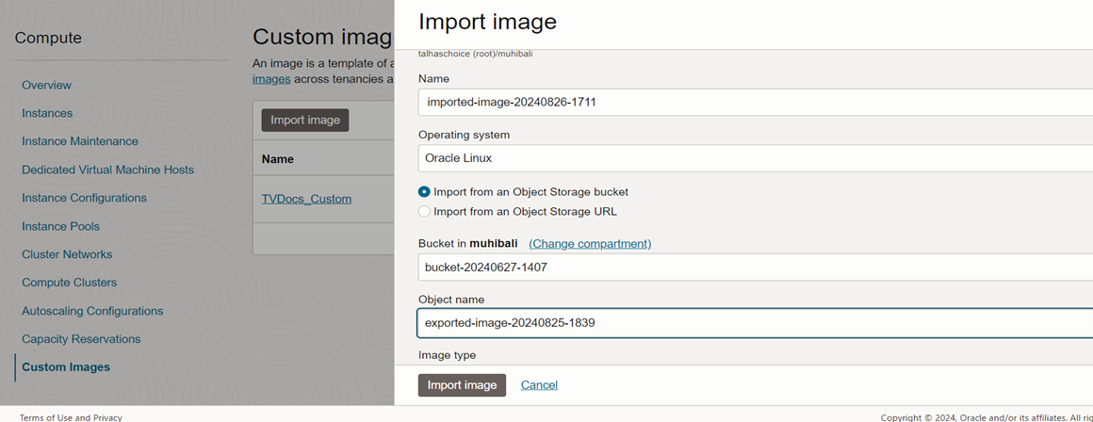Navigate to Instance Maintenance
This screenshot has width=1093, height=422.
pos(80,141)
